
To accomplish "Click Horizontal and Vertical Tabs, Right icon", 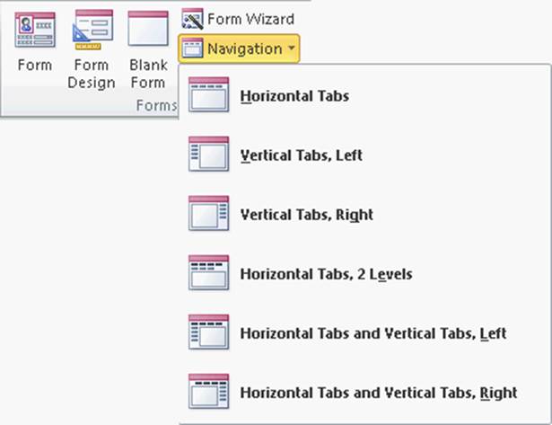I will pos(209,392).
